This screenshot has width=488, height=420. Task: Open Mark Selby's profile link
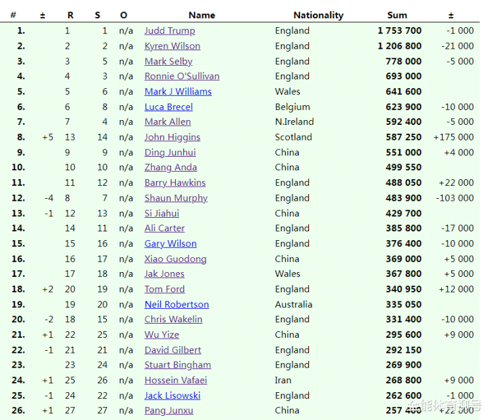tap(168, 61)
